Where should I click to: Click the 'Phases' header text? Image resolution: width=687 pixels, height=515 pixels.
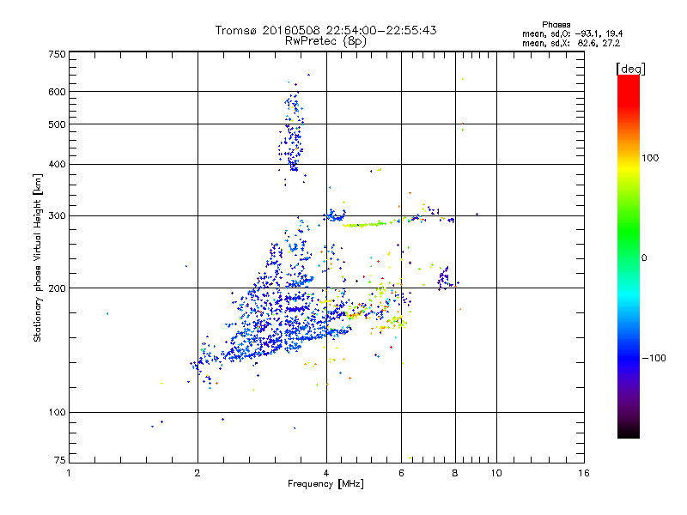coord(556,25)
